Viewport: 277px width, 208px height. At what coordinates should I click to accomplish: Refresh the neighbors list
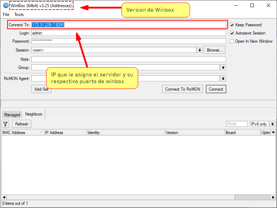[x=22, y=124]
